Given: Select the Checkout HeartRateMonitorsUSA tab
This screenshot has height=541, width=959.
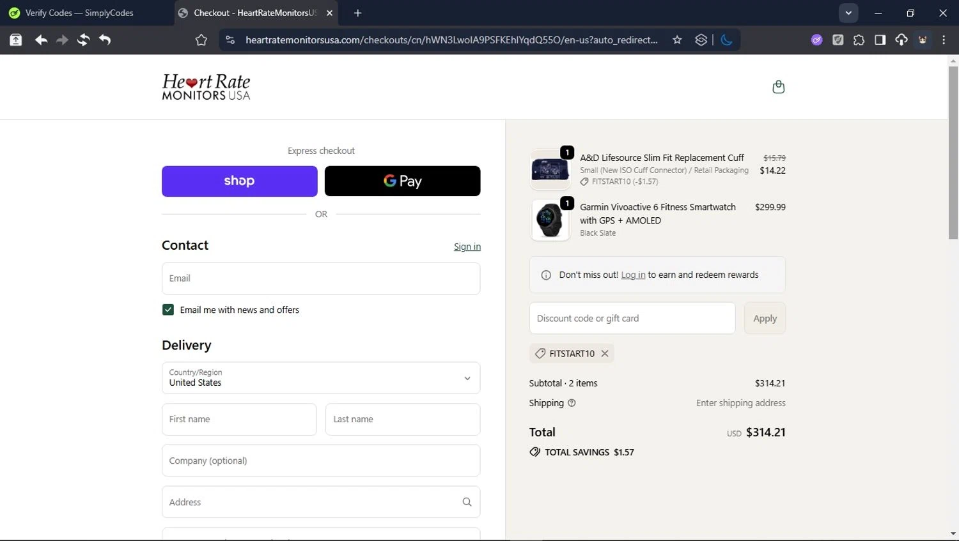Looking at the screenshot, I should tap(256, 13).
